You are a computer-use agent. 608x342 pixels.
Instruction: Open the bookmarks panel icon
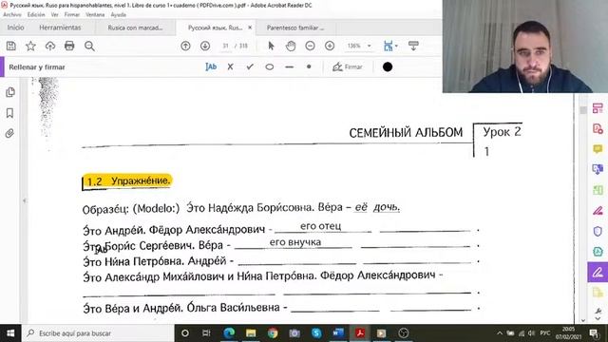[x=10, y=113]
